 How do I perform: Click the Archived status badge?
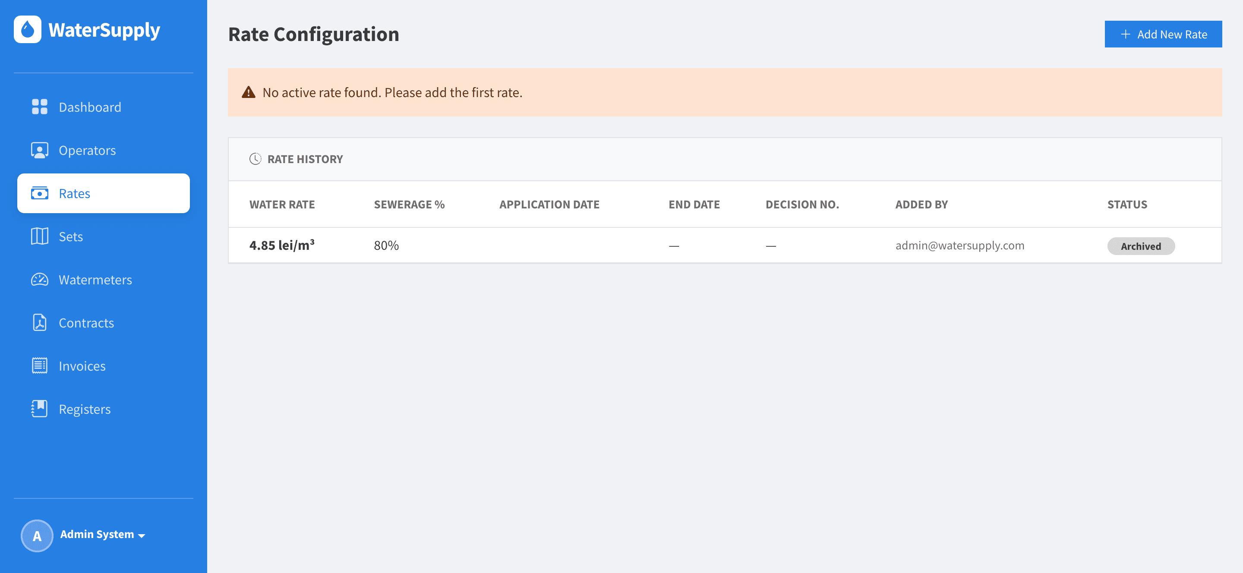pyautogui.click(x=1141, y=246)
